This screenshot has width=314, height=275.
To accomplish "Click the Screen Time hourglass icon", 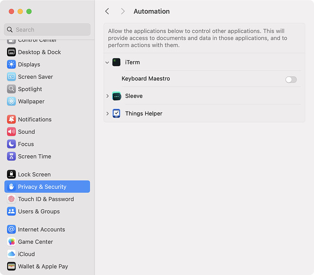I will coord(11,156).
